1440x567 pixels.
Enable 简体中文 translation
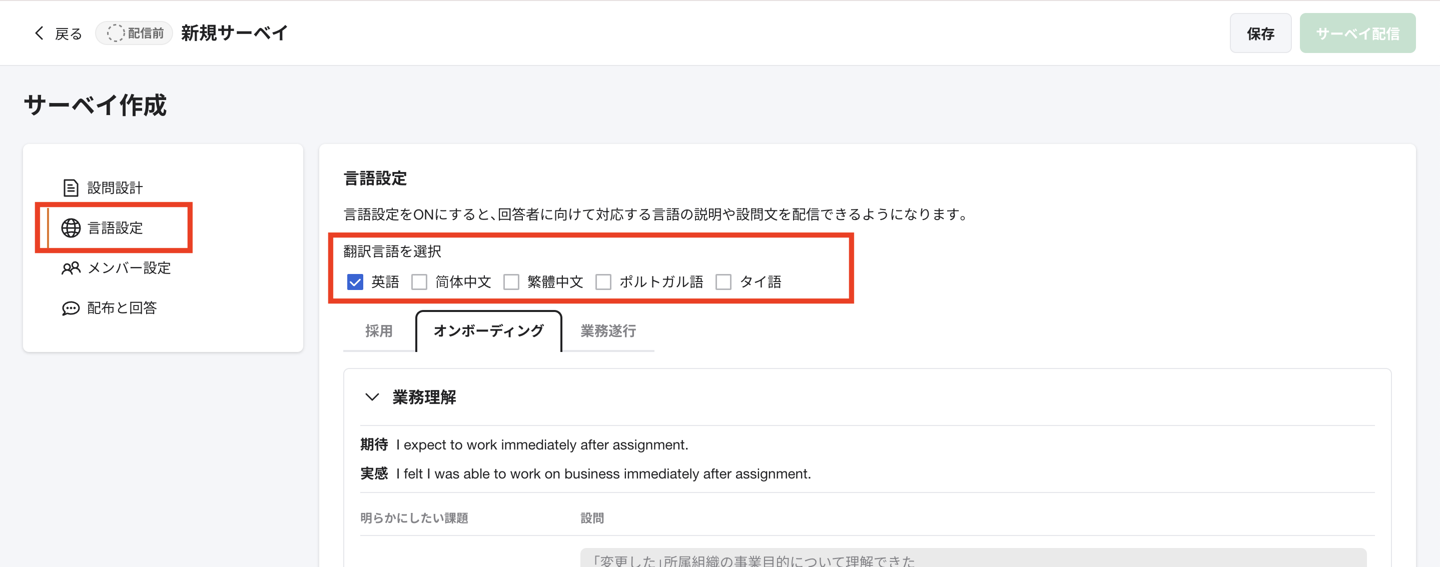coord(419,282)
